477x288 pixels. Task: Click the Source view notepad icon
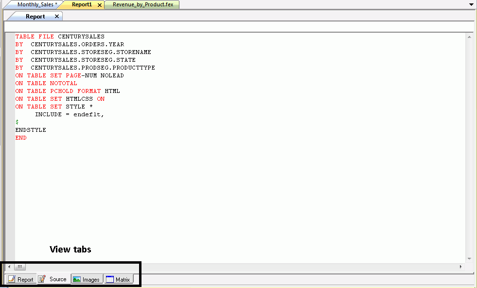click(42, 279)
